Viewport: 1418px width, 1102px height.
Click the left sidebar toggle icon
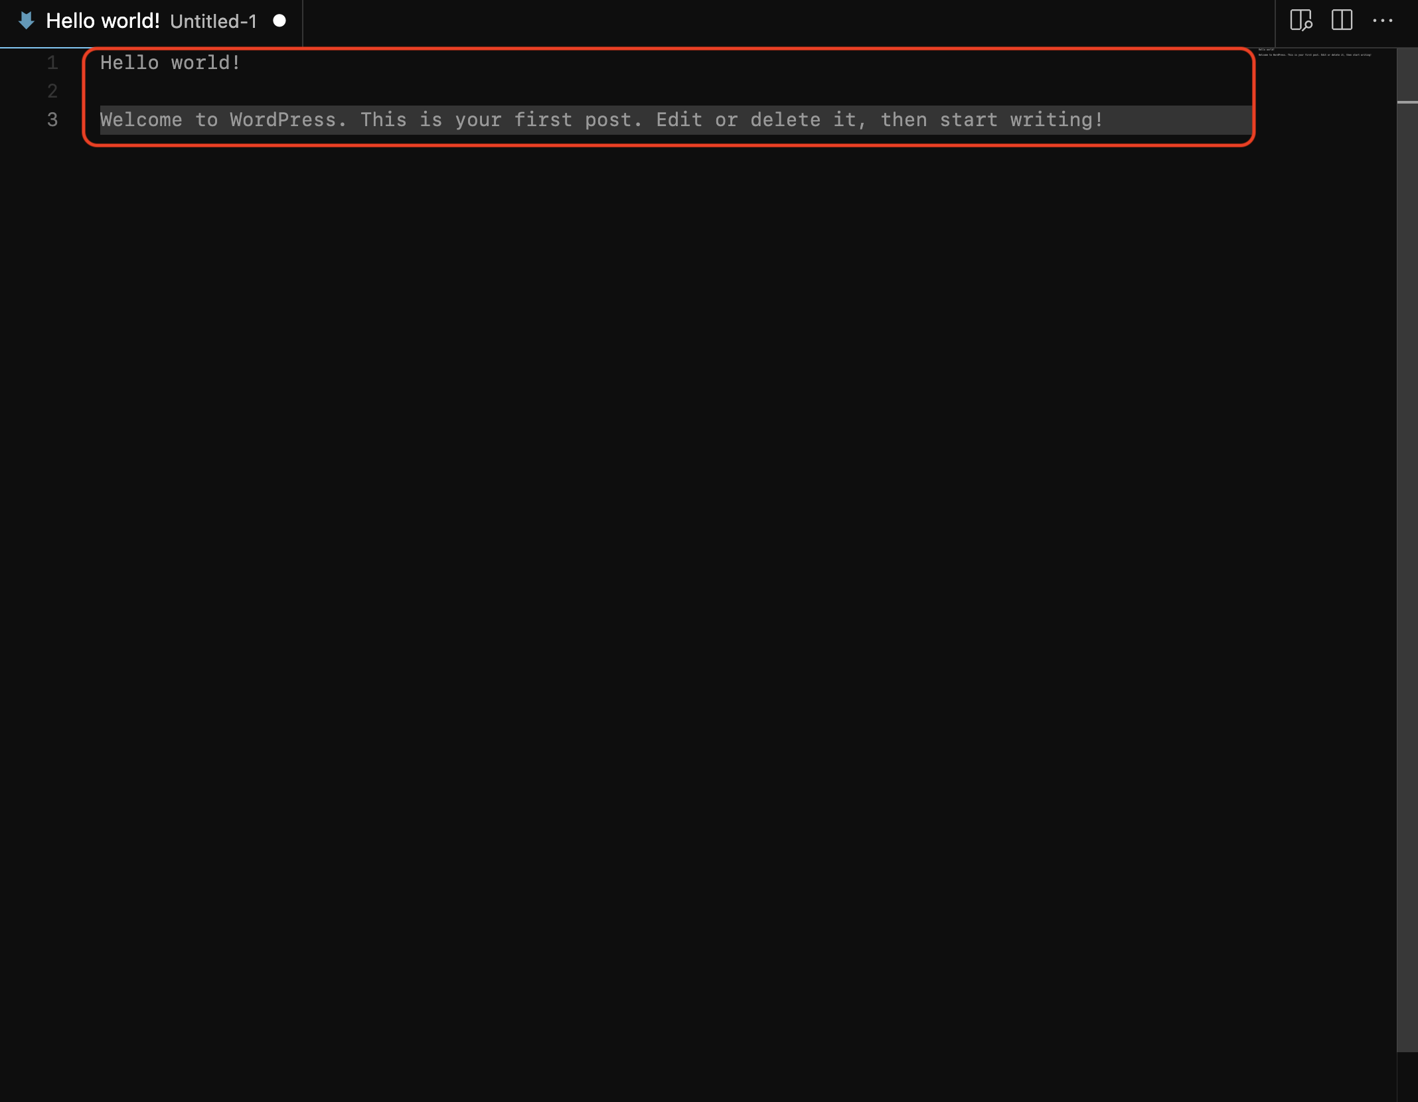pos(1300,19)
